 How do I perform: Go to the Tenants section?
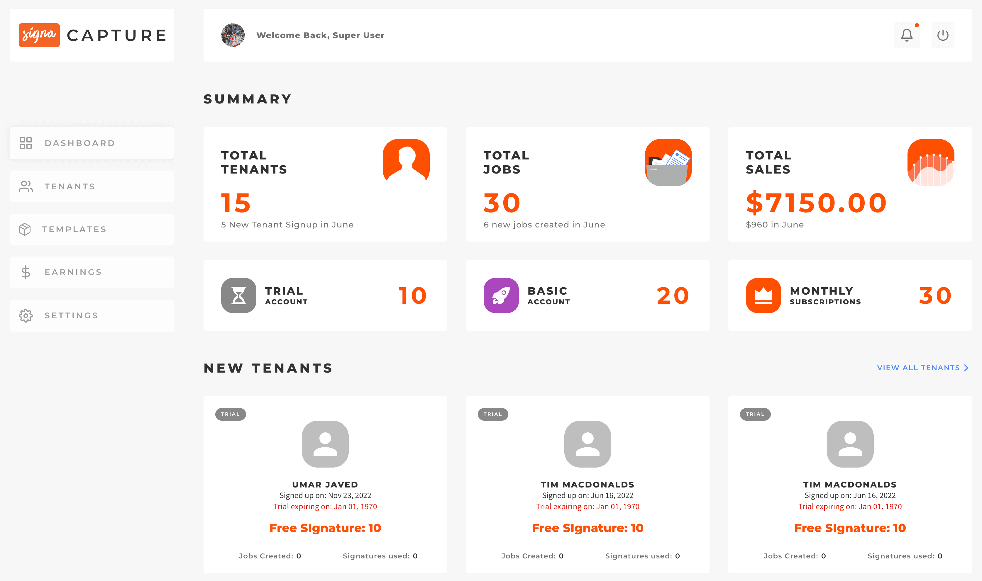pyautogui.click(x=92, y=186)
